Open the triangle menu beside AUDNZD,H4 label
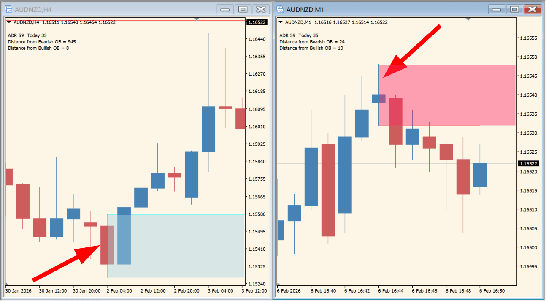Viewport: 546px width, 301px height. (9, 22)
